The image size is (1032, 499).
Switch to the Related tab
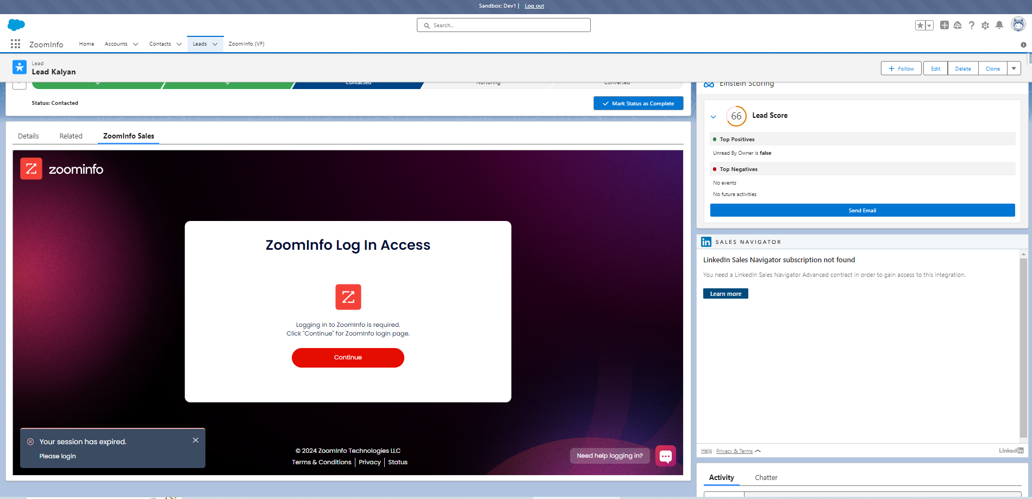(x=71, y=136)
